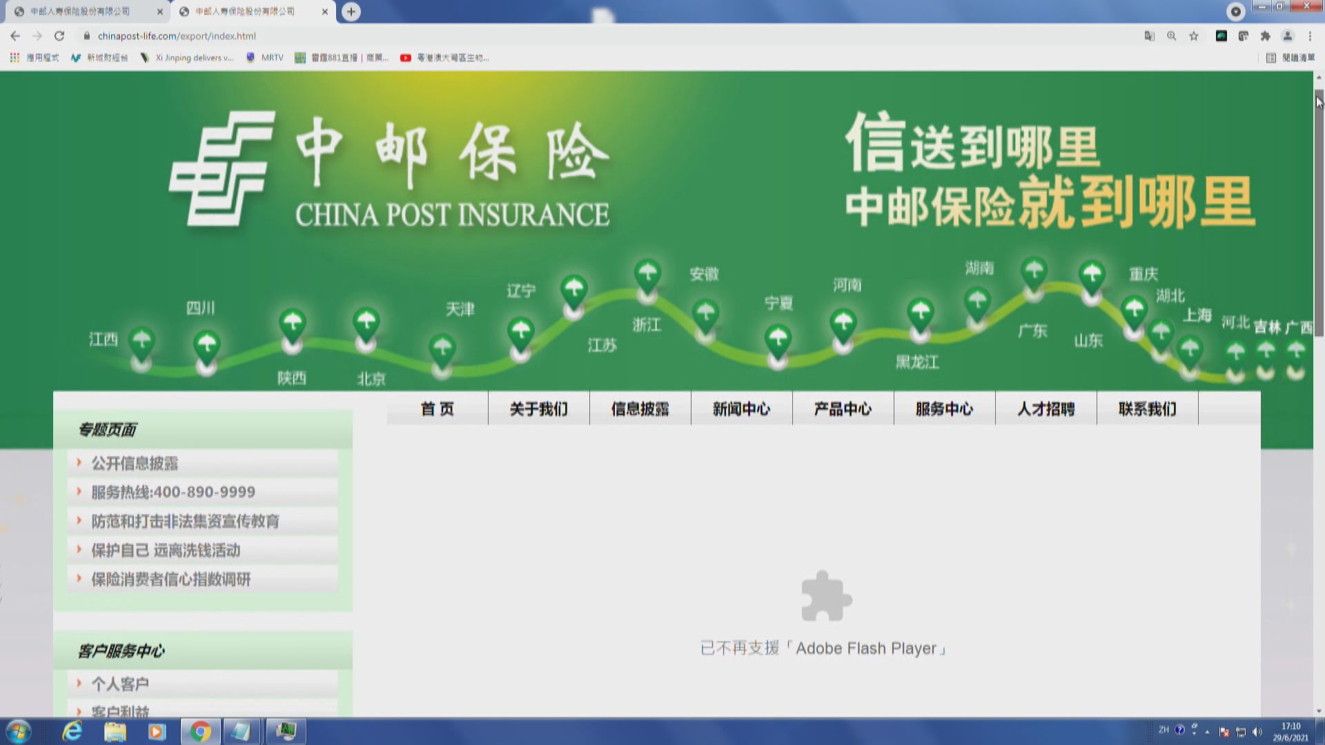The image size is (1325, 745).
Task: Click the zoom magnifier icon in address bar
Action: [1171, 36]
